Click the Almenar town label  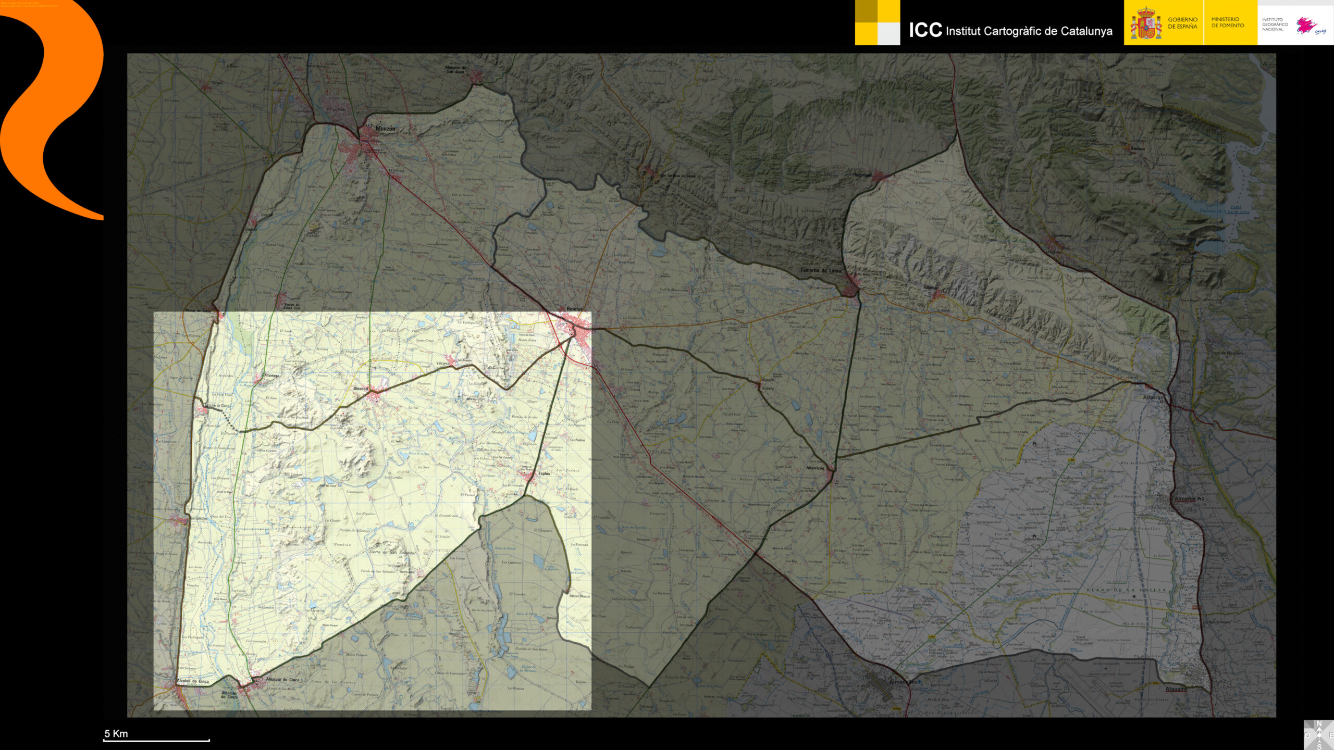click(1185, 498)
